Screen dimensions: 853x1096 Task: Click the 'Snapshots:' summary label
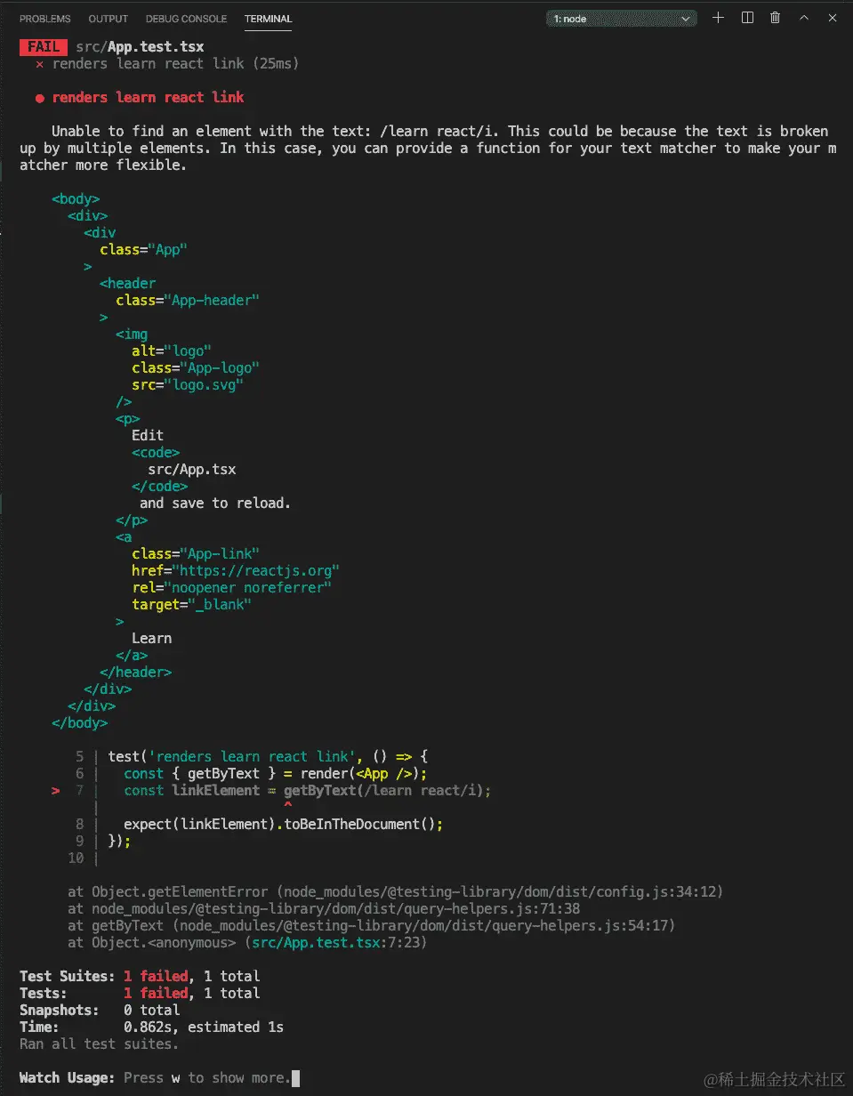click(60, 1010)
